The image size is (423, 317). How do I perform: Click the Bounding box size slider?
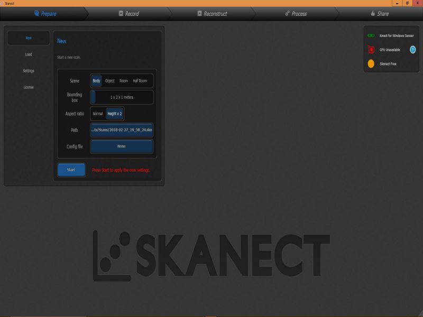122,97
